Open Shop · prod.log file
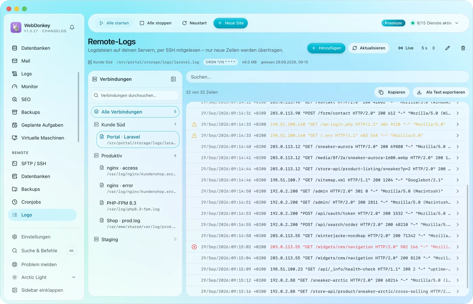Screen dimensions: 473x304 138,223
